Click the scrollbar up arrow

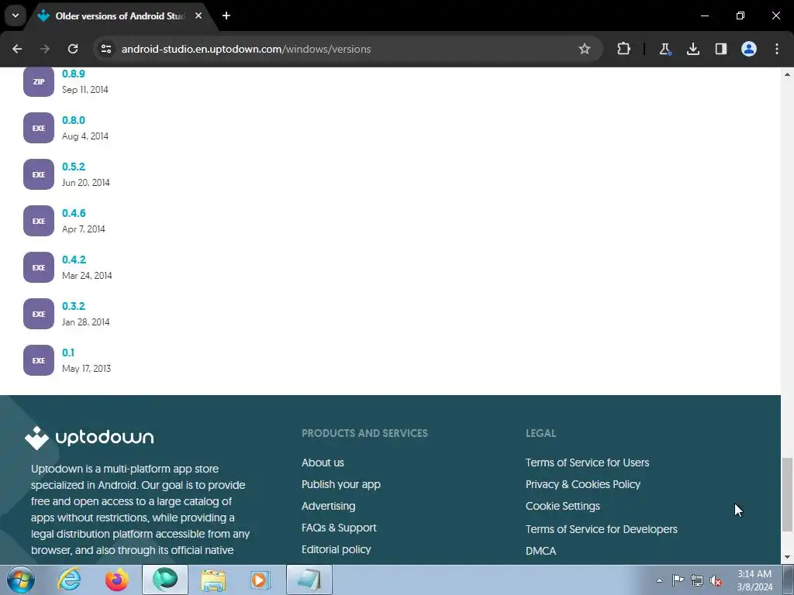click(787, 74)
